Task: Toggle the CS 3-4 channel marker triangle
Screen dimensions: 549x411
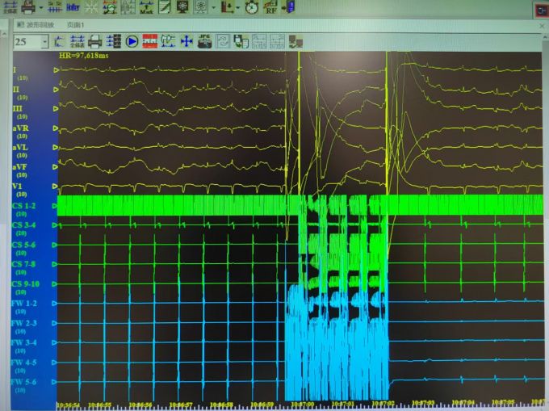Action: pyautogui.click(x=56, y=225)
